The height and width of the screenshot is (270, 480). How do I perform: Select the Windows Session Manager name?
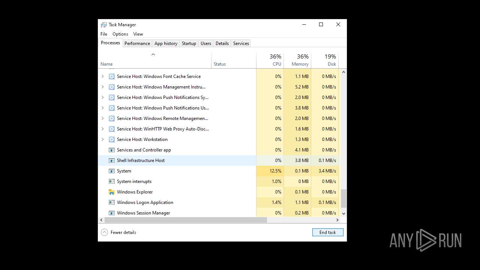tap(144, 213)
